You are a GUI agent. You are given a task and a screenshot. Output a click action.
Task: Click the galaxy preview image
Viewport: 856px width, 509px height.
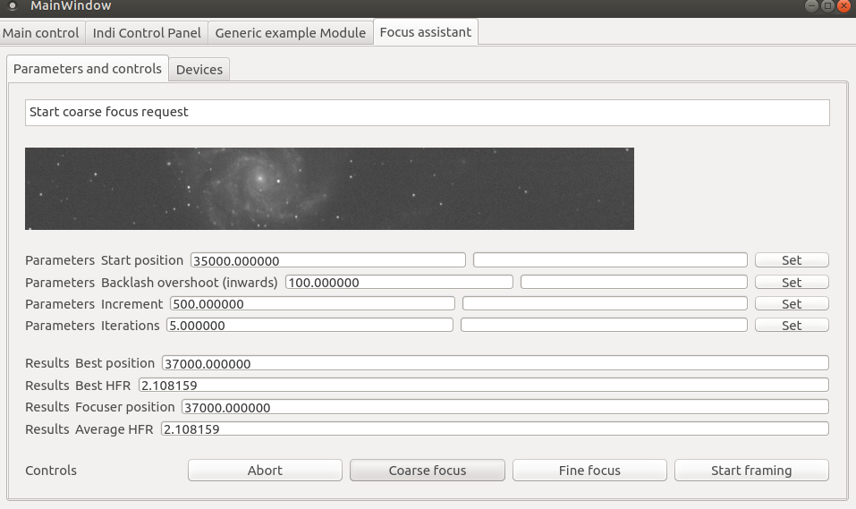click(x=330, y=189)
